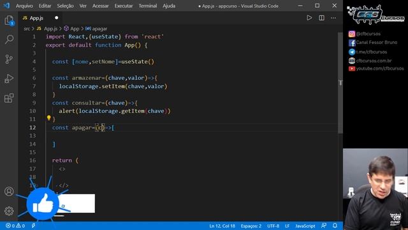
Task: Click the Instagram @cfbcursos icon
Action: (x=351, y=34)
